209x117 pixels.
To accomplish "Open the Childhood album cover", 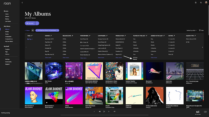I will [x=134, y=96].
